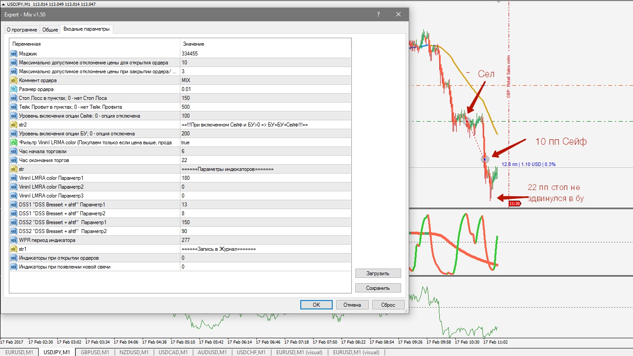Click icon of DSS2 Параметр2 row

coord(14,231)
